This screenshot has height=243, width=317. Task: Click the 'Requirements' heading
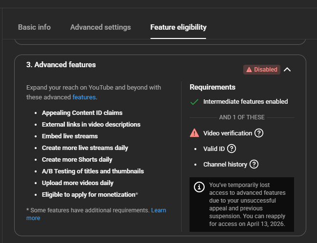coord(212,87)
